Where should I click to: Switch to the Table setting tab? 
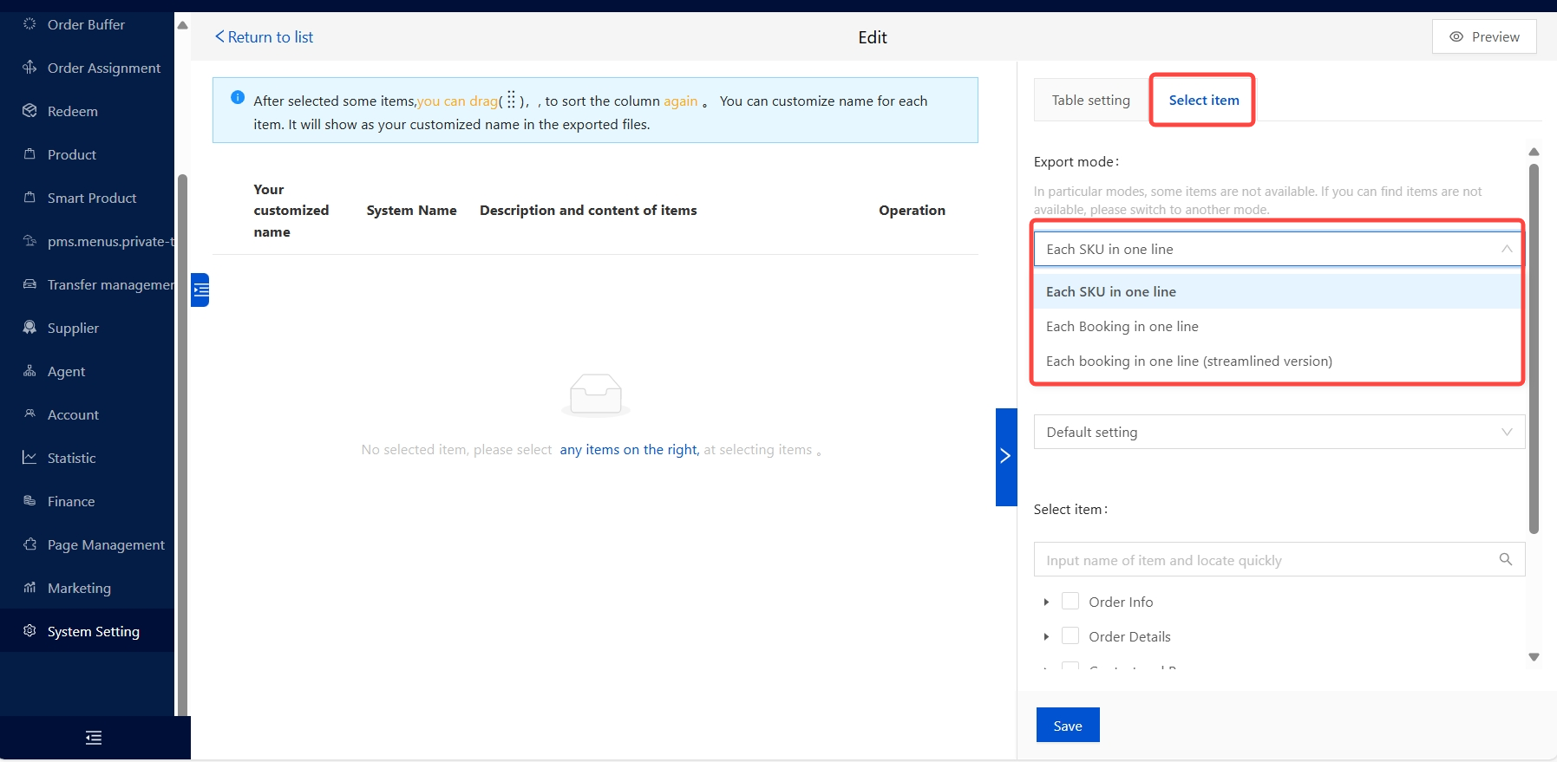1090,101
